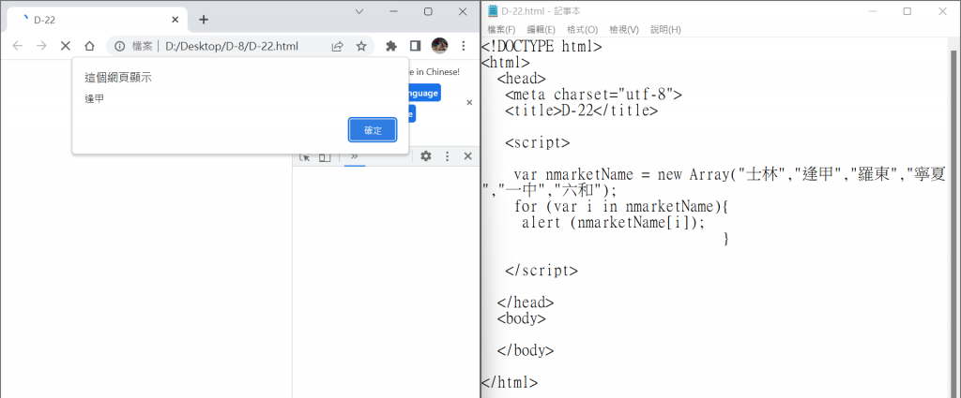Maximize the Notepad window
The image size is (961, 398).
point(908,11)
